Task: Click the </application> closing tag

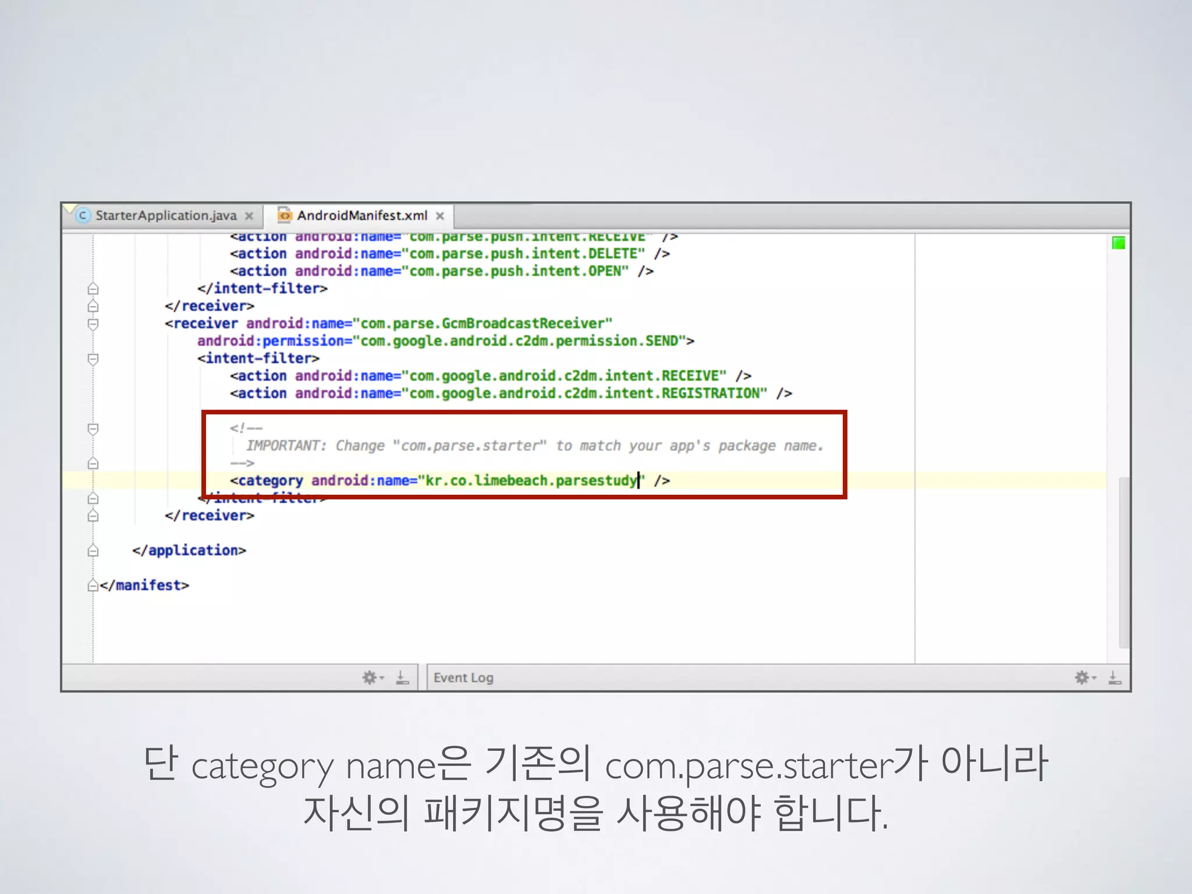Action: click(189, 551)
